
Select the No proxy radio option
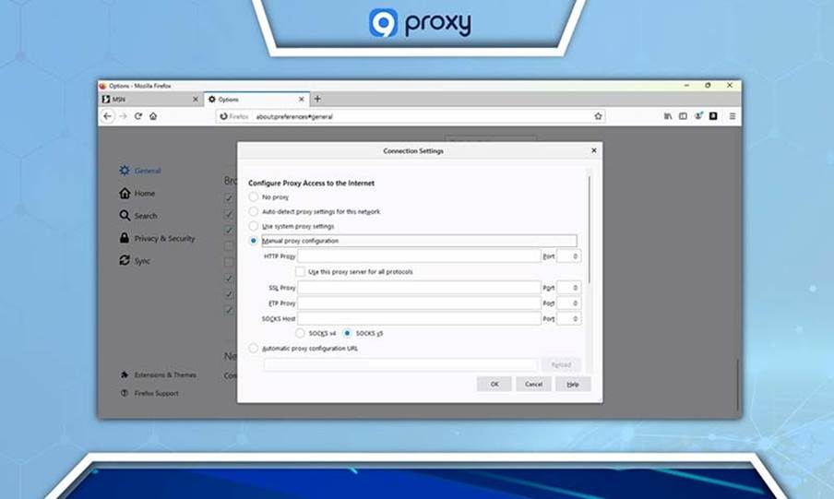pos(254,196)
